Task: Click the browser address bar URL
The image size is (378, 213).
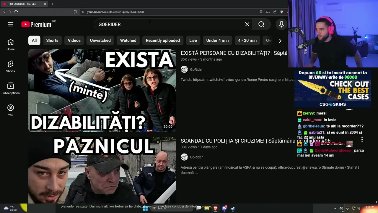Action: click(115, 12)
